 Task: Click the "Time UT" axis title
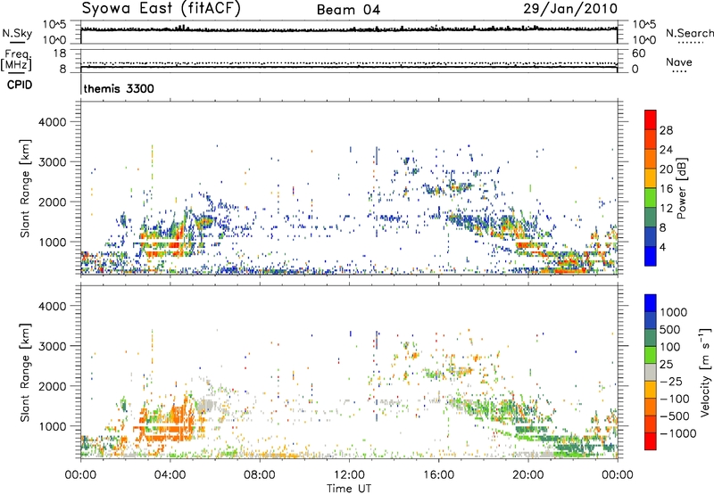coord(349,489)
